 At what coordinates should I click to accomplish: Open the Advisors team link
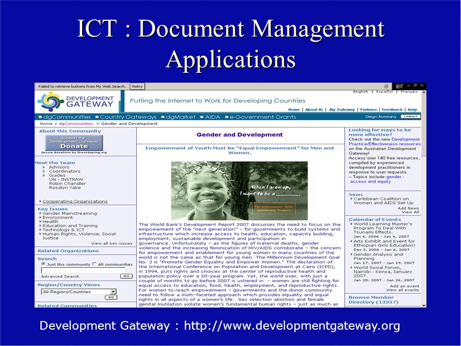[x=59, y=167]
